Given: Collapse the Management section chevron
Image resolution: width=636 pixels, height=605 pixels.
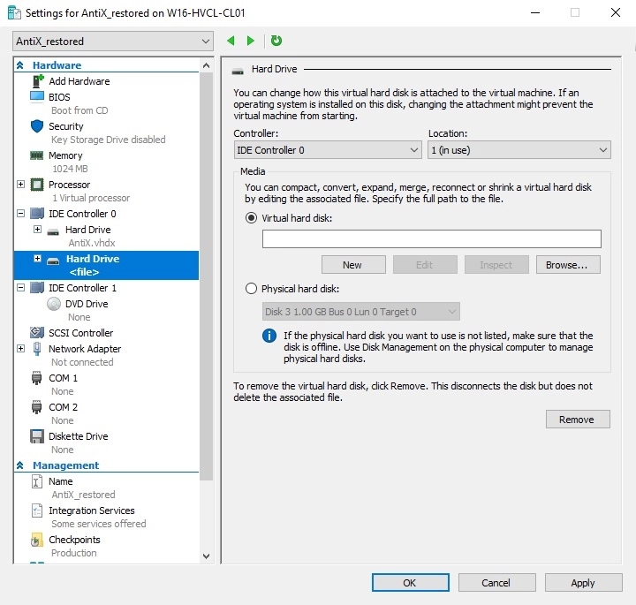Looking at the screenshot, I should click(x=19, y=465).
